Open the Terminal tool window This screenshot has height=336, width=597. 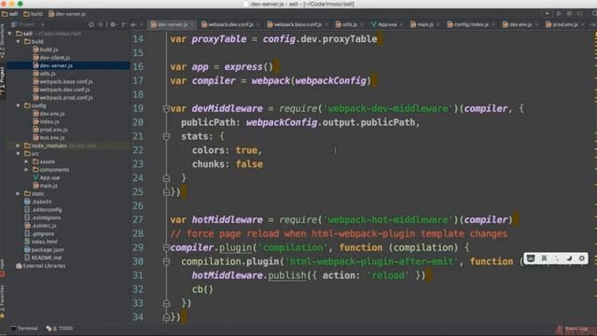pos(24,329)
